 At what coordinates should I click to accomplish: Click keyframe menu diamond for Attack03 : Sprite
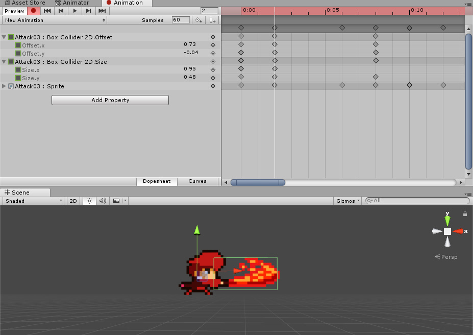(213, 86)
